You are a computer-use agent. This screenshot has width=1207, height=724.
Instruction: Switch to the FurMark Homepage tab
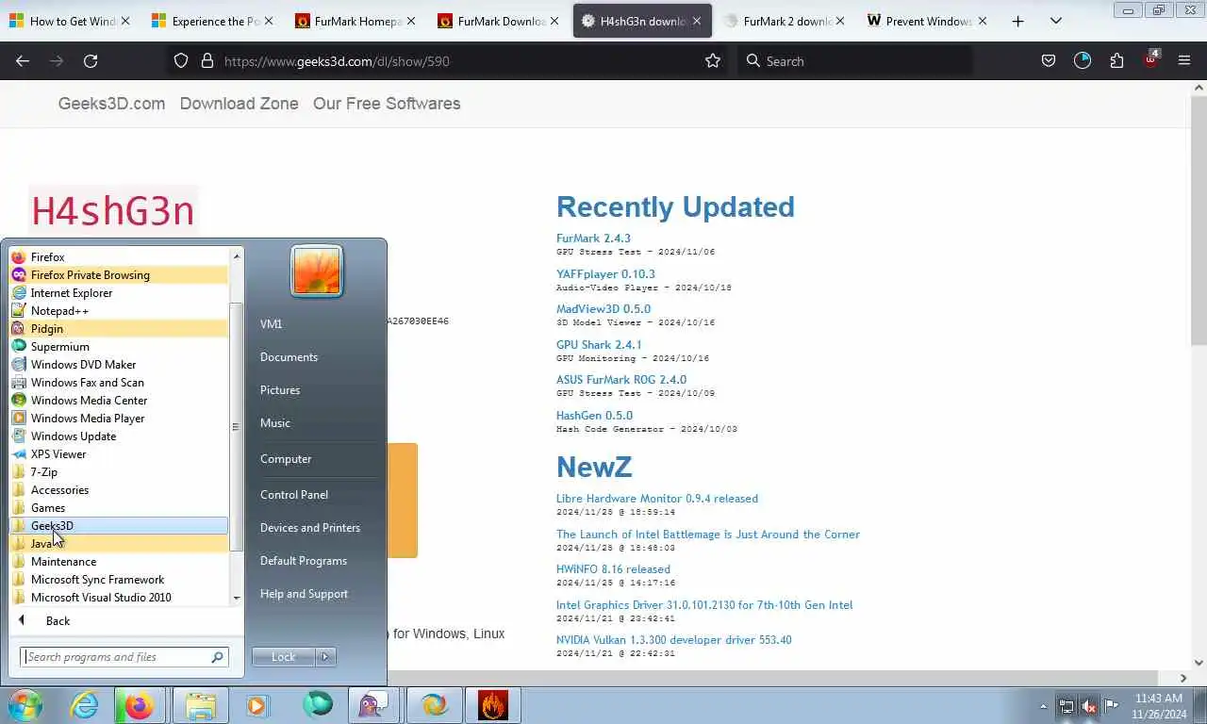(356, 21)
